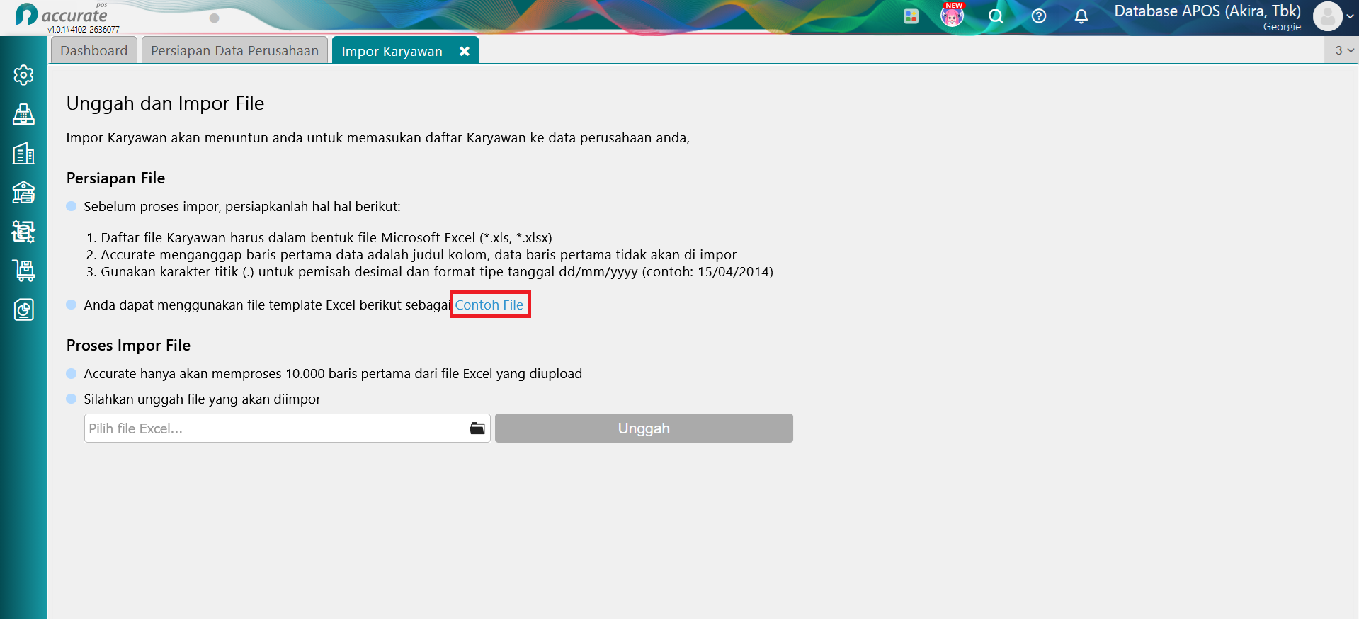Open the purchase cart sidebar icon
The image size is (1359, 619).
coord(23,270)
